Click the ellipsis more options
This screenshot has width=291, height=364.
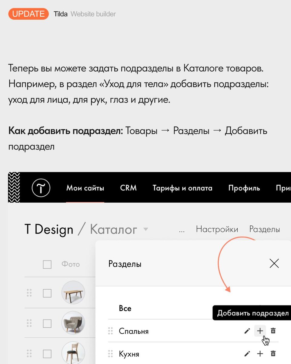[182, 231]
